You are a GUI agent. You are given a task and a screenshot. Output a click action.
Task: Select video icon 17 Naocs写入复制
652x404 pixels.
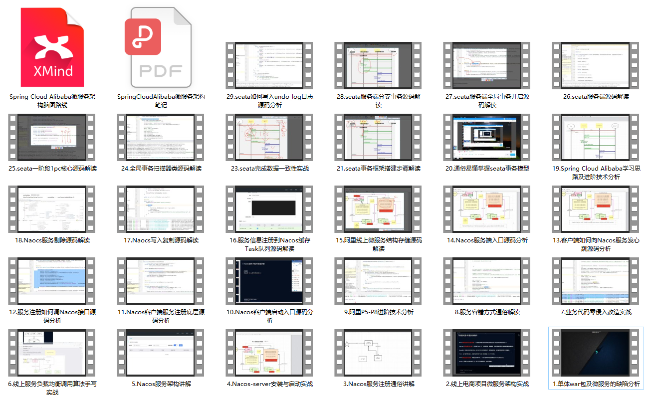pos(161,209)
